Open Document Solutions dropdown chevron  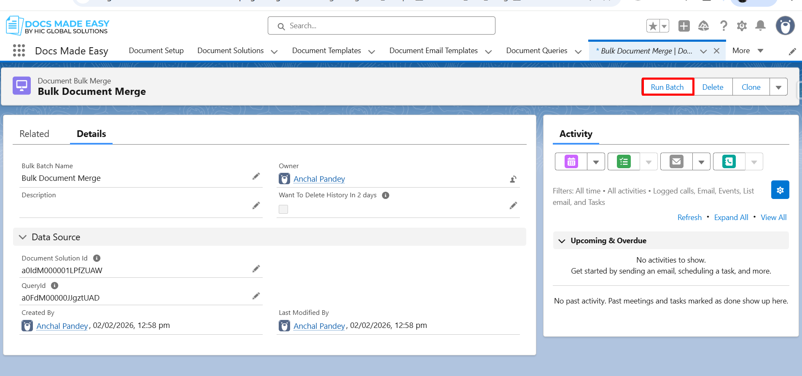point(274,51)
